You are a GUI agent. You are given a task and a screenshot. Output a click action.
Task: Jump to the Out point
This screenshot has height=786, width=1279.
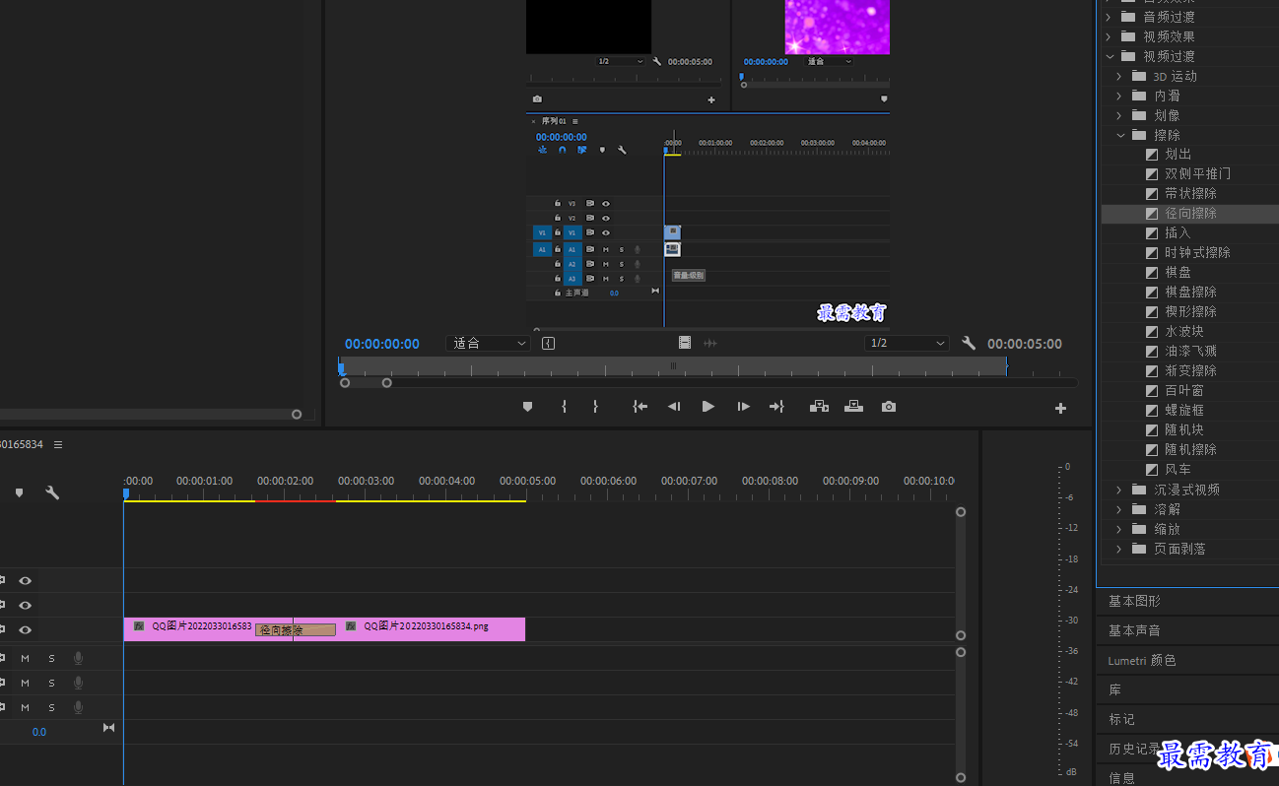click(776, 407)
